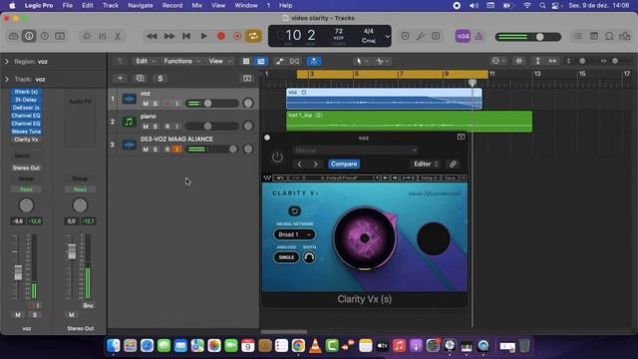This screenshot has height=359, width=638.
Task: Click the Compare button in plugin window
Action: click(x=344, y=164)
